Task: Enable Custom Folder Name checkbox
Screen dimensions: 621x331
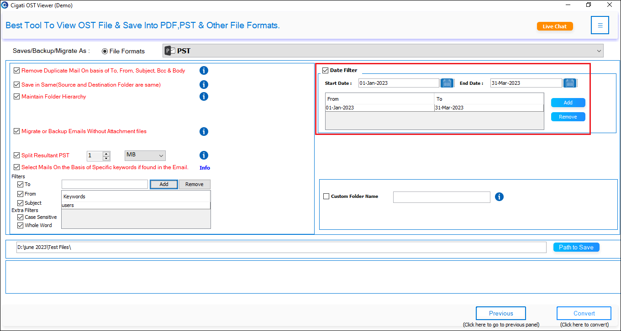Action: (326, 197)
